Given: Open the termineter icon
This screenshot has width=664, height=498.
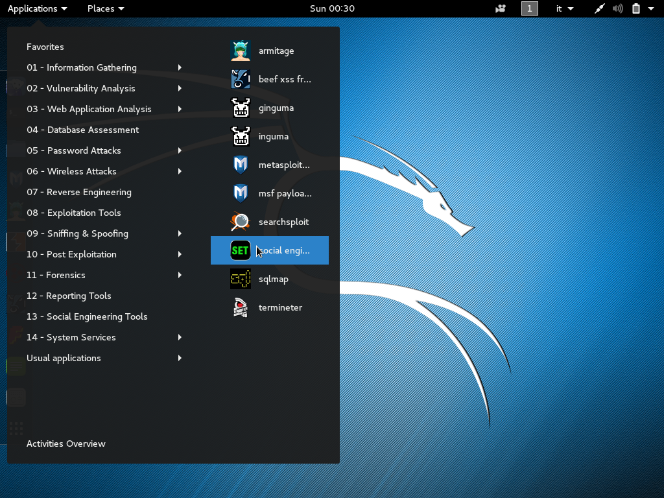Looking at the screenshot, I should click(241, 307).
